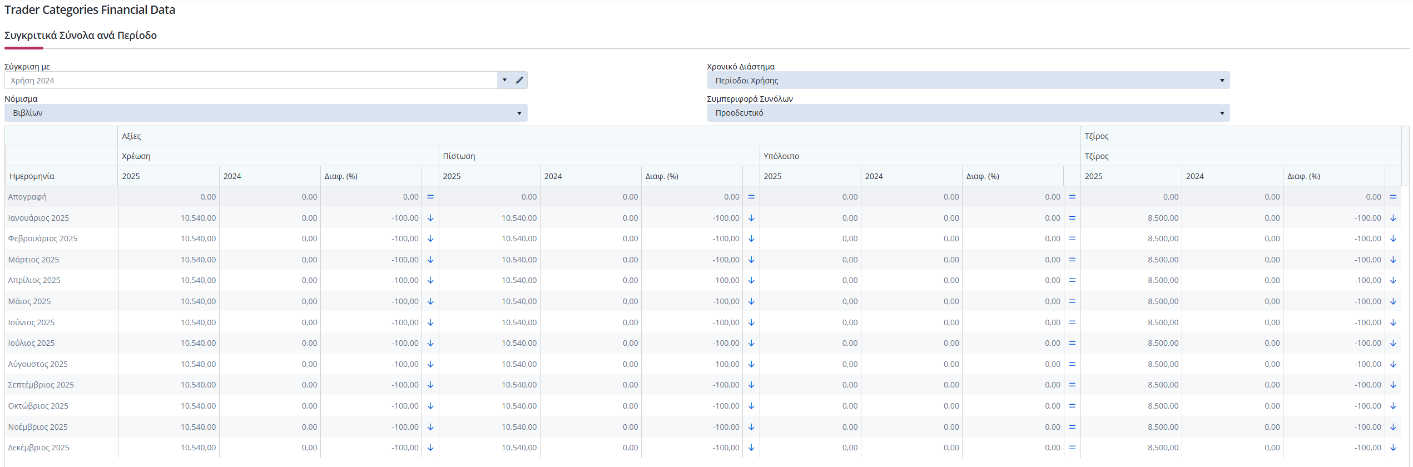The height and width of the screenshot is (467, 1413).
Task: Click the Τζίρος equals icon in Απογραφή row
Action: coord(1393,197)
